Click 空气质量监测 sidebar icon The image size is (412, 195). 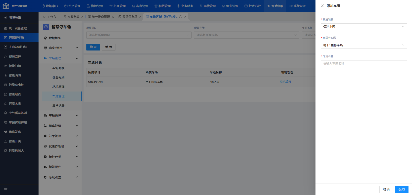(x=5, y=113)
